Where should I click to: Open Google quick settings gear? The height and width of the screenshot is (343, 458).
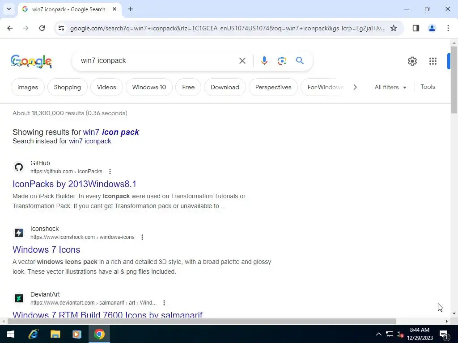(x=412, y=61)
